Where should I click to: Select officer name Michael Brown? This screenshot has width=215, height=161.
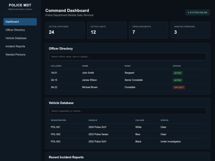pos(90,87)
